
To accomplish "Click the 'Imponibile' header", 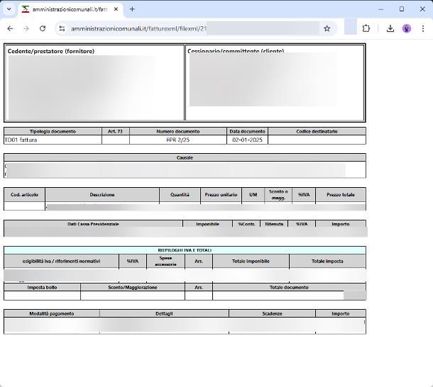I will pos(208,224).
